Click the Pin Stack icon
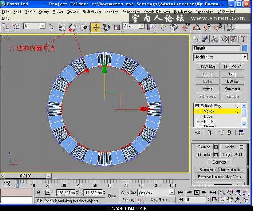253x211 pixels. coord(197,133)
